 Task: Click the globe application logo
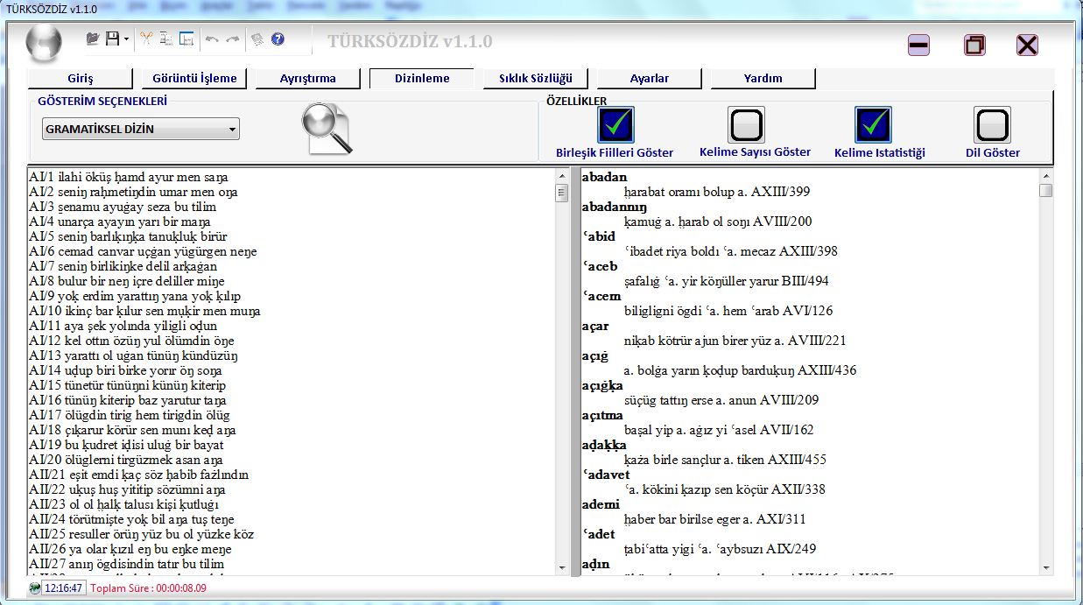point(44,42)
